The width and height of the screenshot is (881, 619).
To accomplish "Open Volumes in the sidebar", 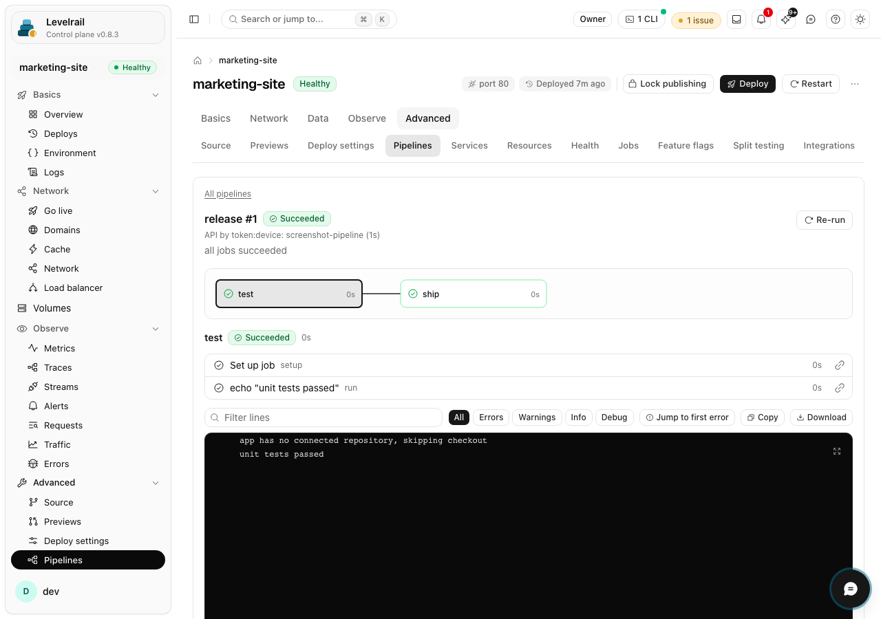I will click(88, 308).
